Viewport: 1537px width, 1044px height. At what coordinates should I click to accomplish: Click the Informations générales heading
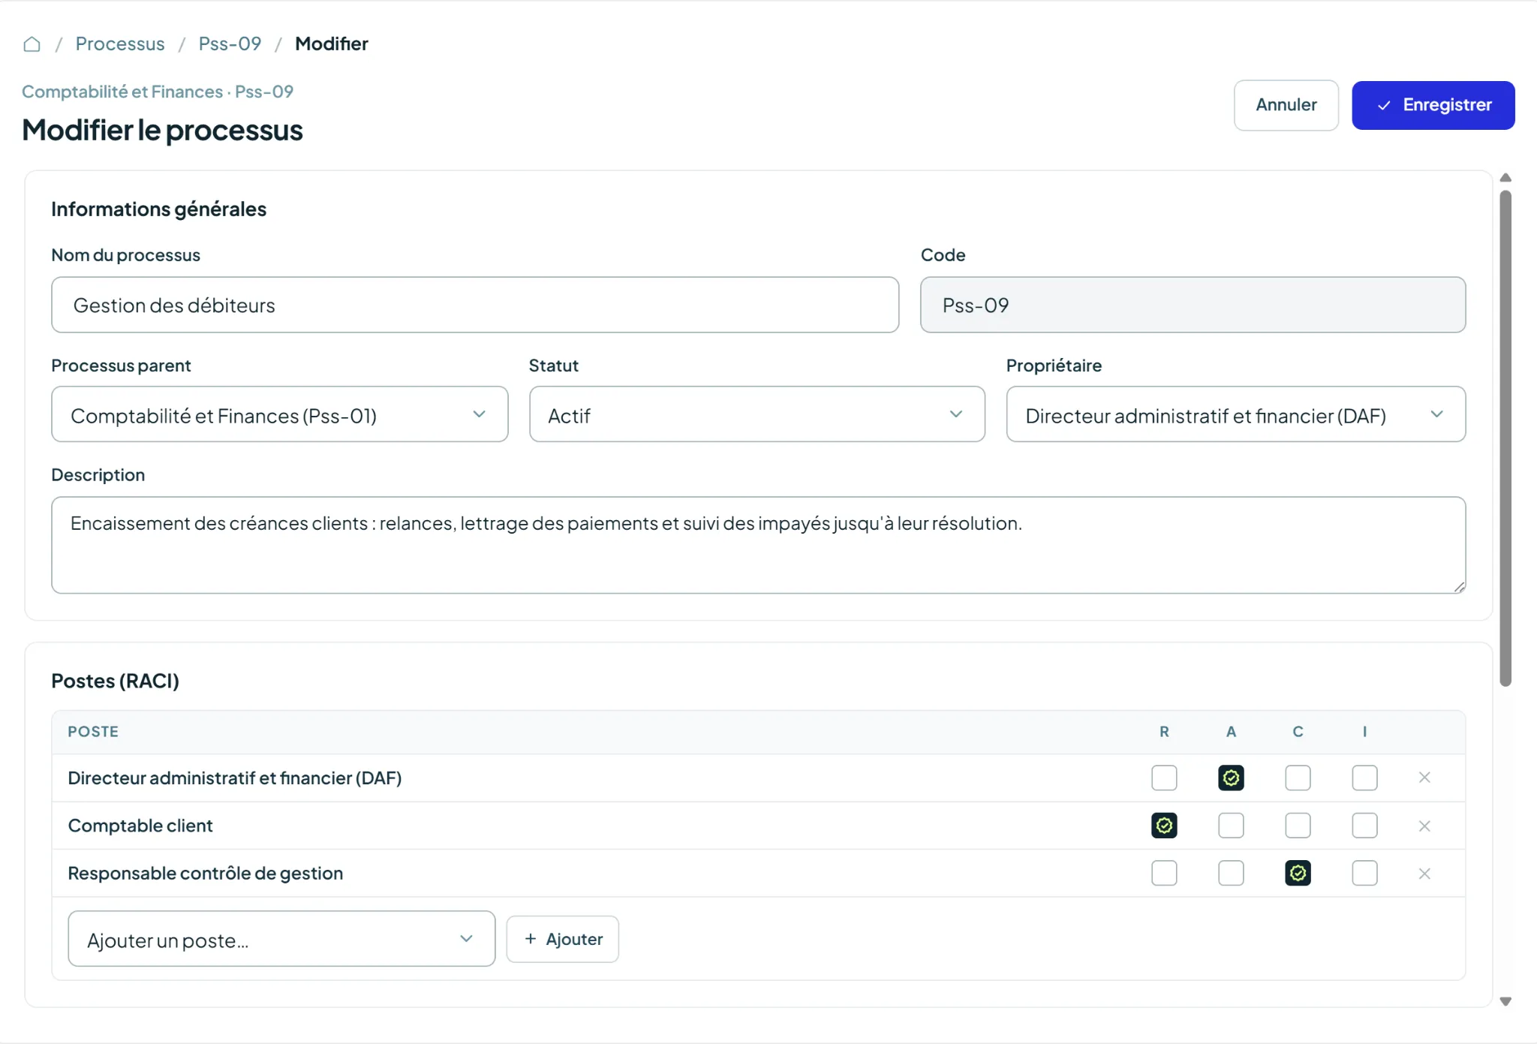(x=158, y=209)
